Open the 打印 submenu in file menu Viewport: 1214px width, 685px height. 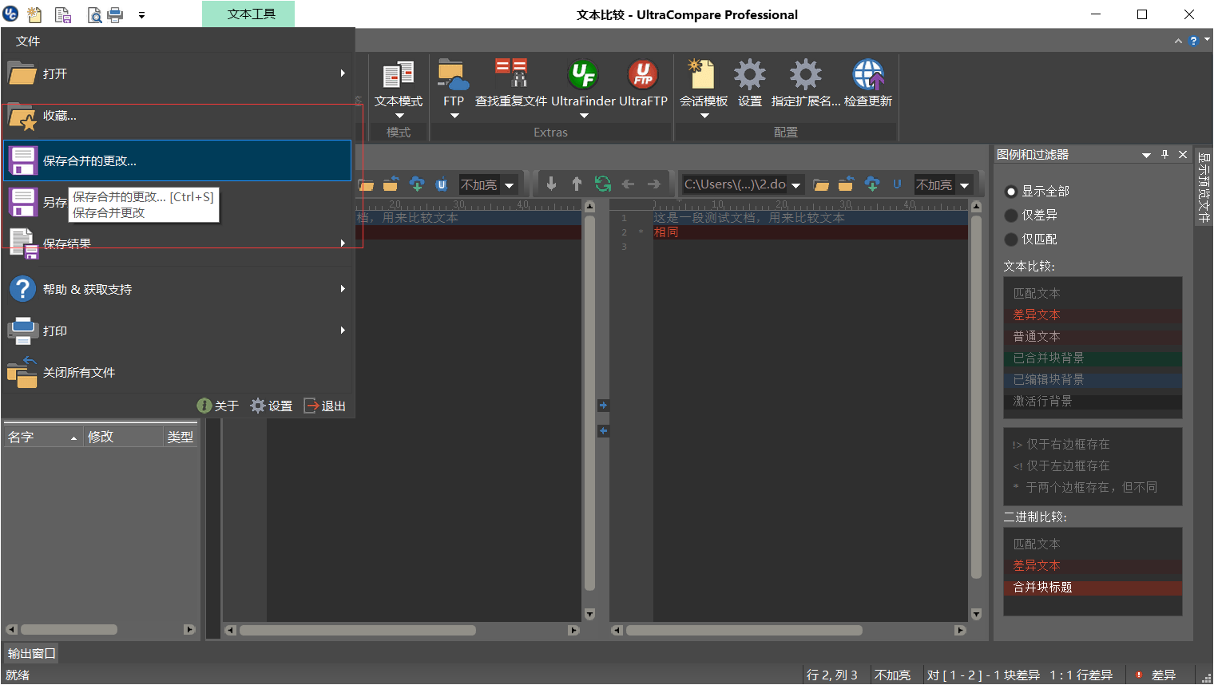click(177, 331)
